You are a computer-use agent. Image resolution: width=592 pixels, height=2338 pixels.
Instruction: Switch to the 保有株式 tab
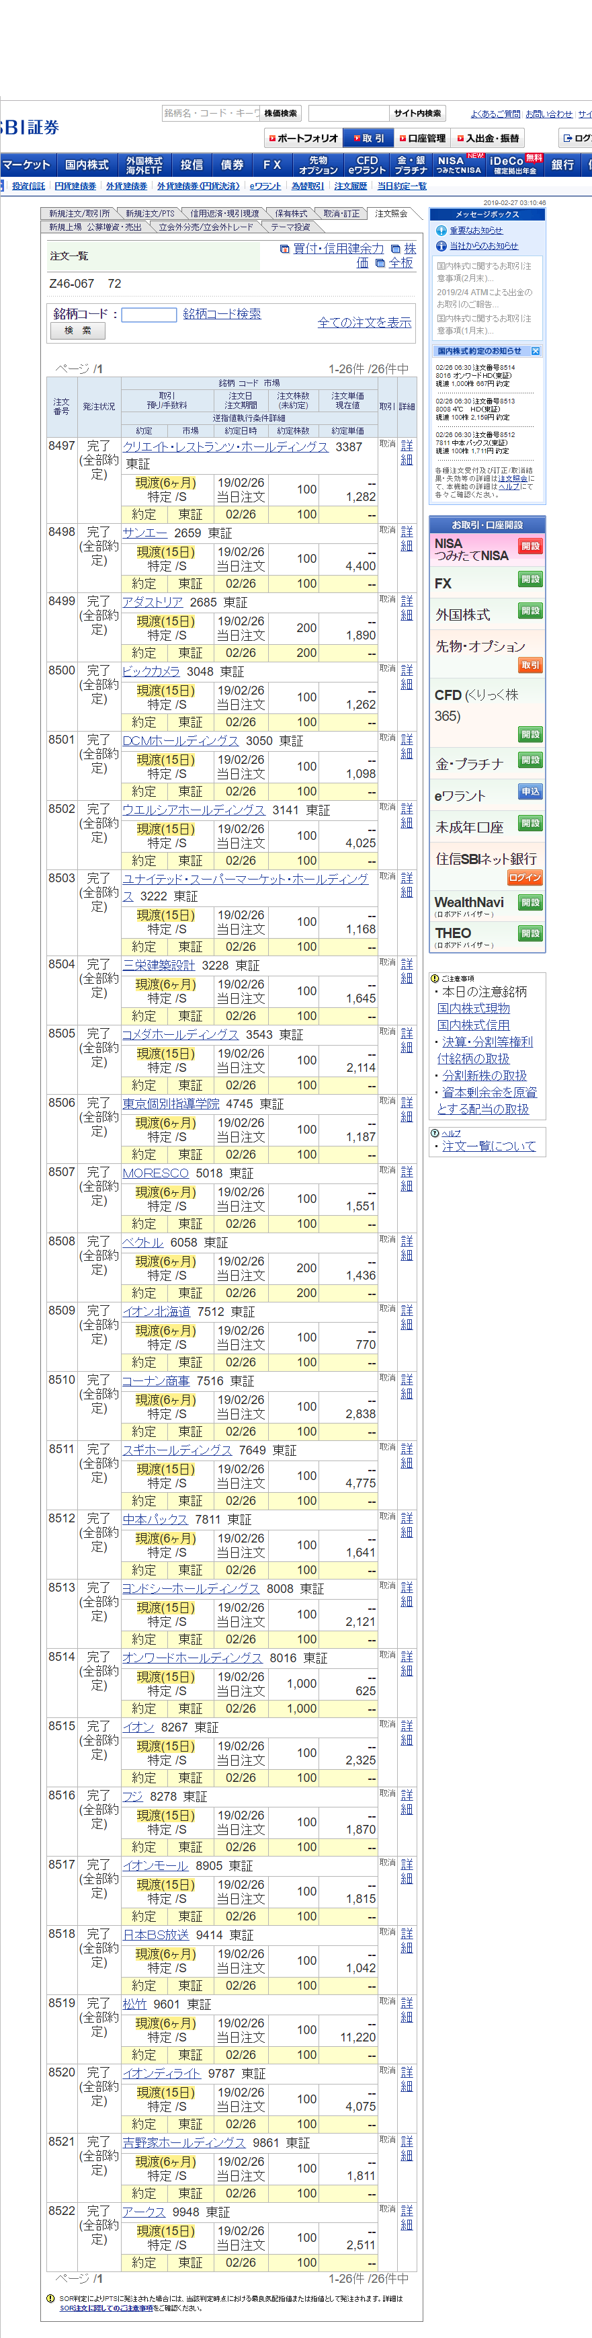(x=291, y=213)
